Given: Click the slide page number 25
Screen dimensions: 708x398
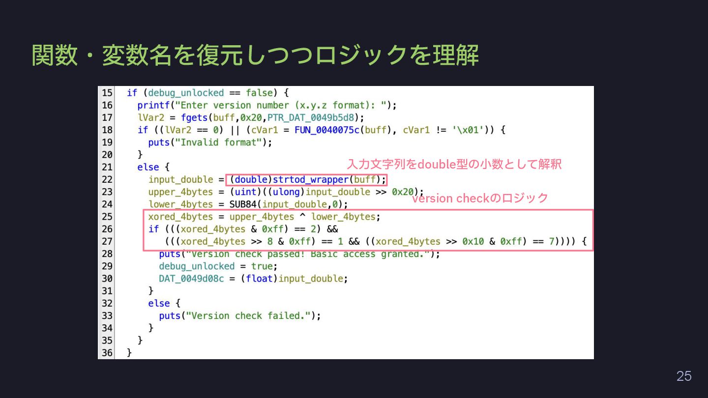Looking at the screenshot, I should (x=684, y=376).
